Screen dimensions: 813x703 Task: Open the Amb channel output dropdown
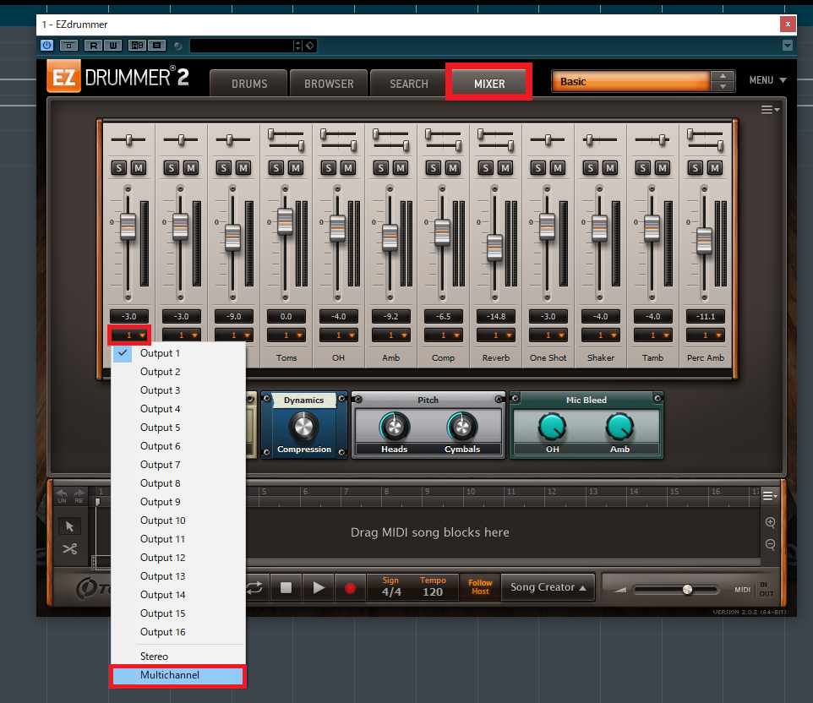pos(391,335)
